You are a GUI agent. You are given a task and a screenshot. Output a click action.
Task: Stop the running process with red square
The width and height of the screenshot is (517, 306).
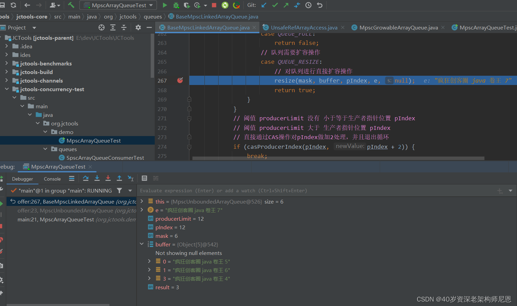(x=214, y=5)
